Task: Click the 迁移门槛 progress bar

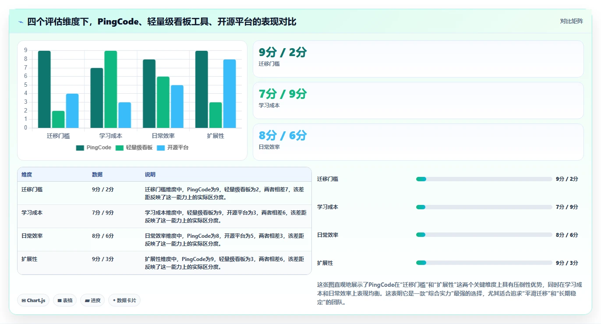Action: [484, 179]
